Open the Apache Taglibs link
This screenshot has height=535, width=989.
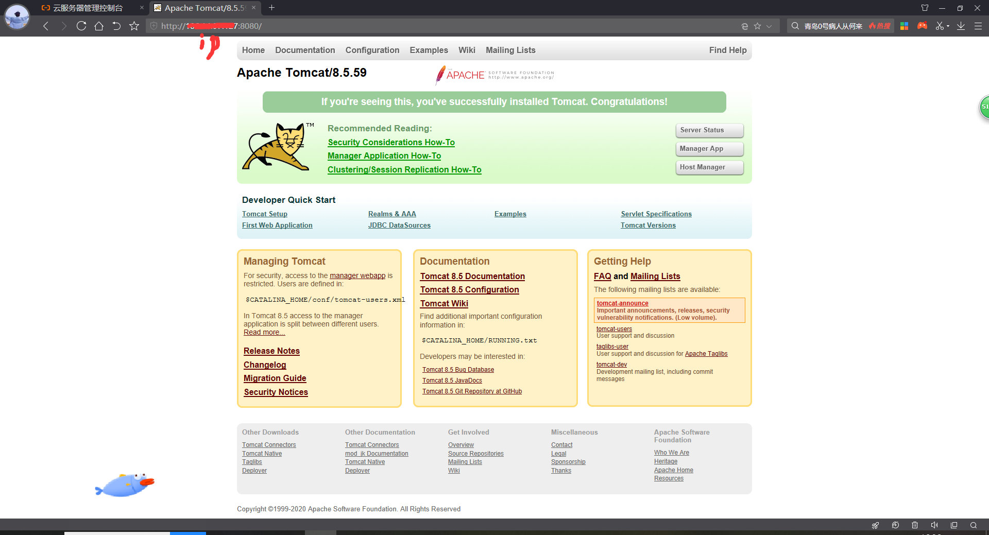[706, 354]
